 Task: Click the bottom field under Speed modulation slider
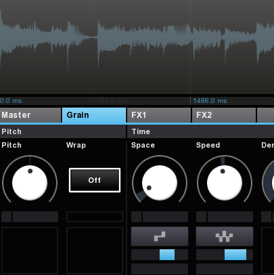coord(225,269)
